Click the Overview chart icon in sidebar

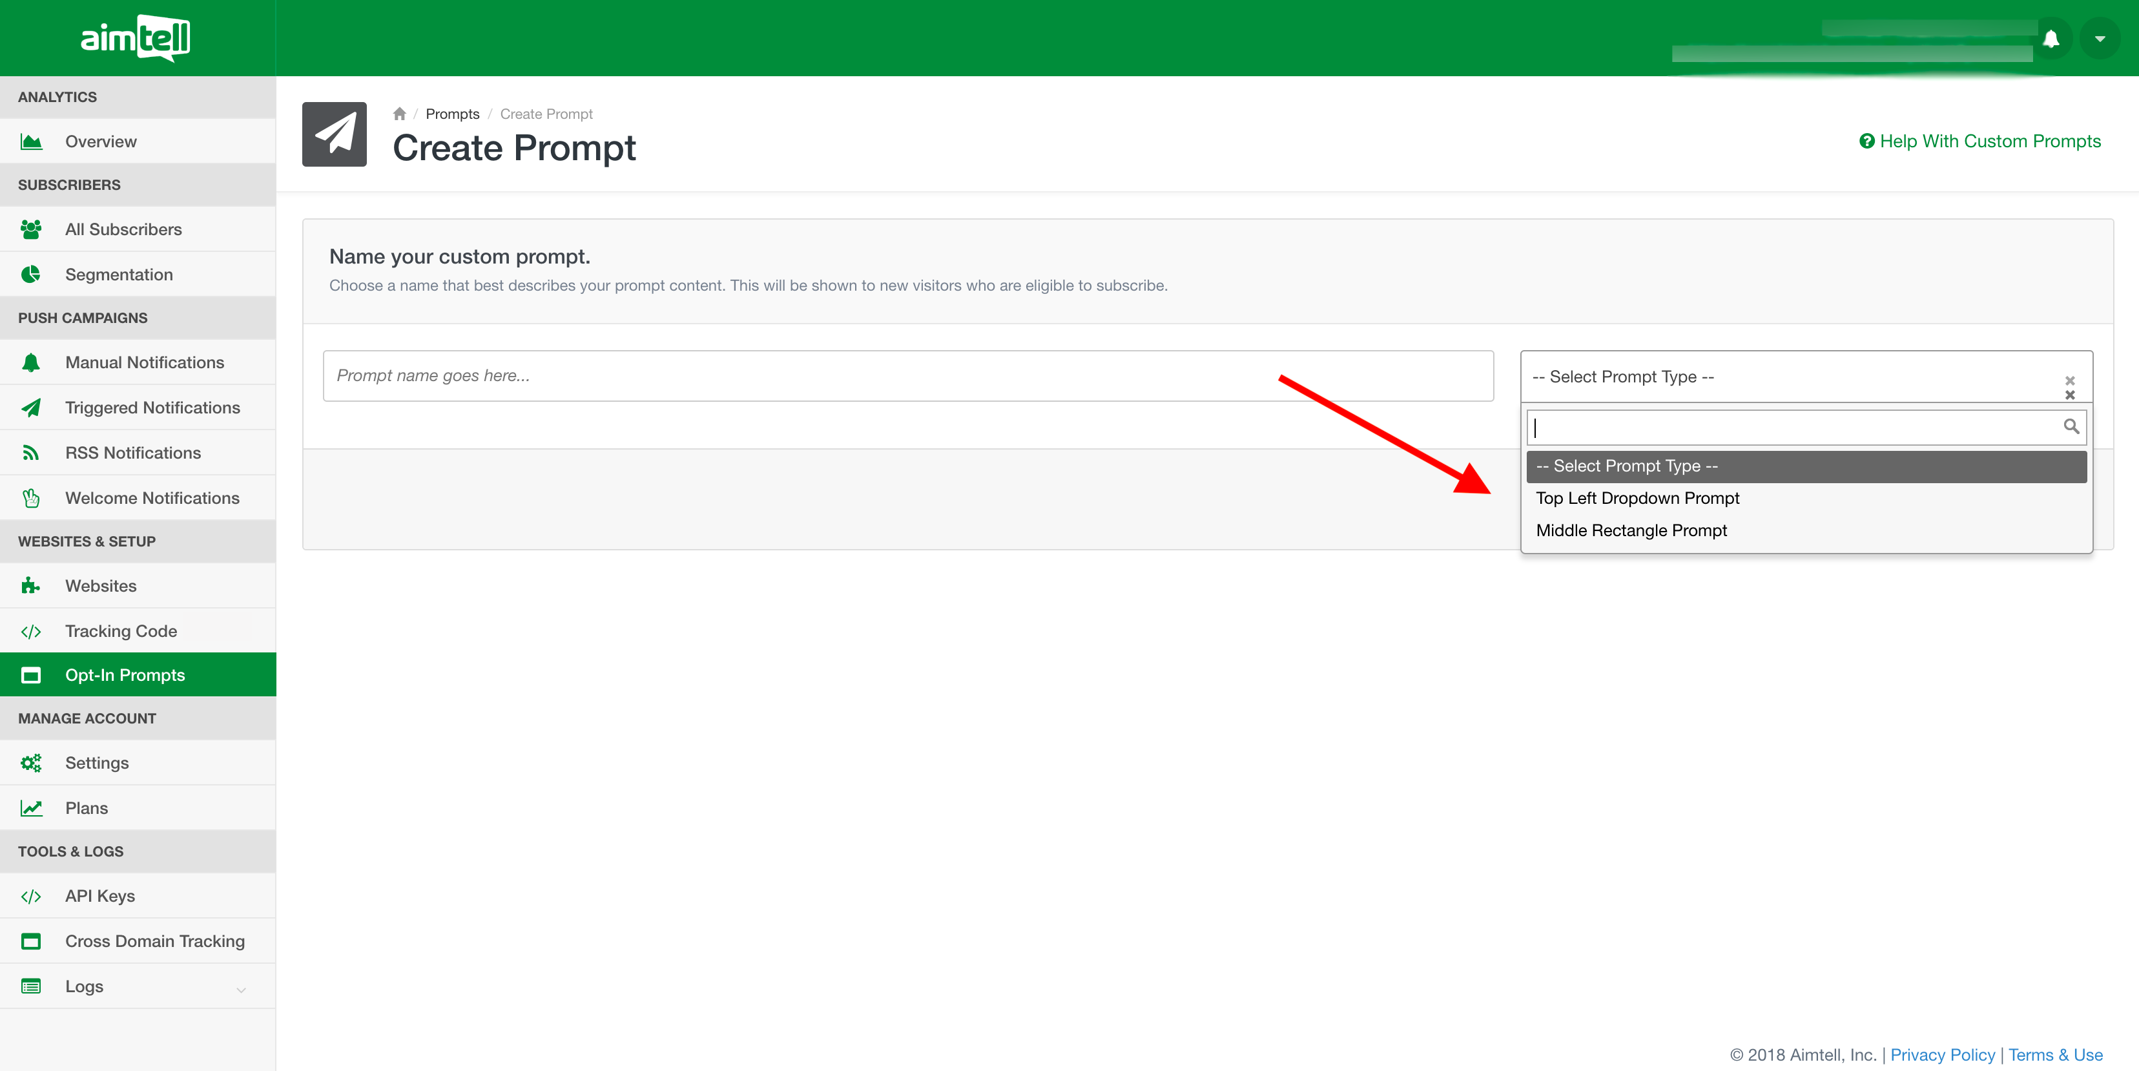point(32,141)
